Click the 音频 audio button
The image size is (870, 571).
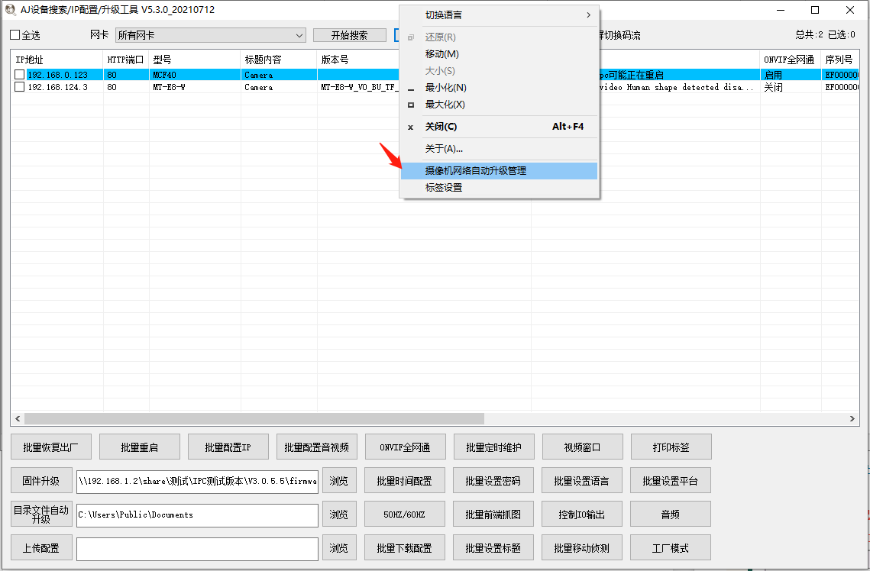point(670,514)
